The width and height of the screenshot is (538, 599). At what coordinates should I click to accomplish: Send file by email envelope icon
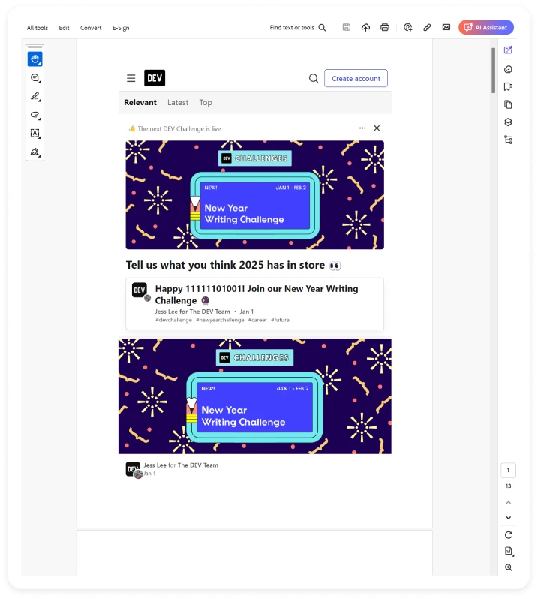(x=446, y=28)
